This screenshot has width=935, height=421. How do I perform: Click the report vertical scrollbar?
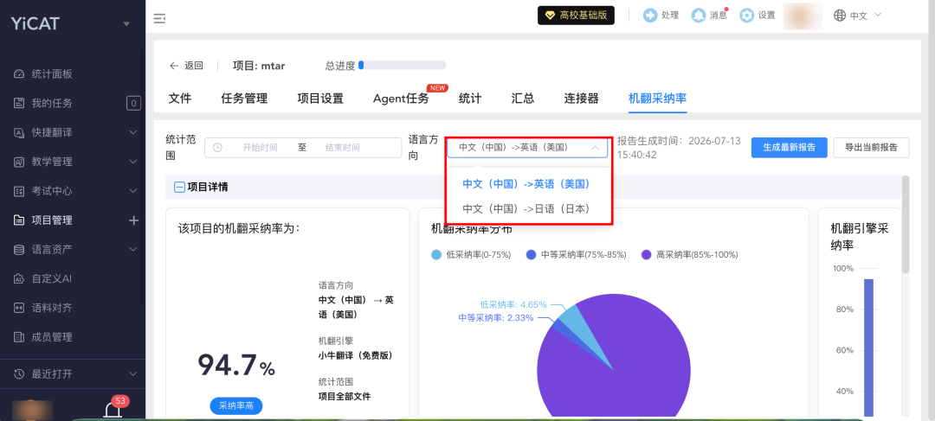[906, 225]
